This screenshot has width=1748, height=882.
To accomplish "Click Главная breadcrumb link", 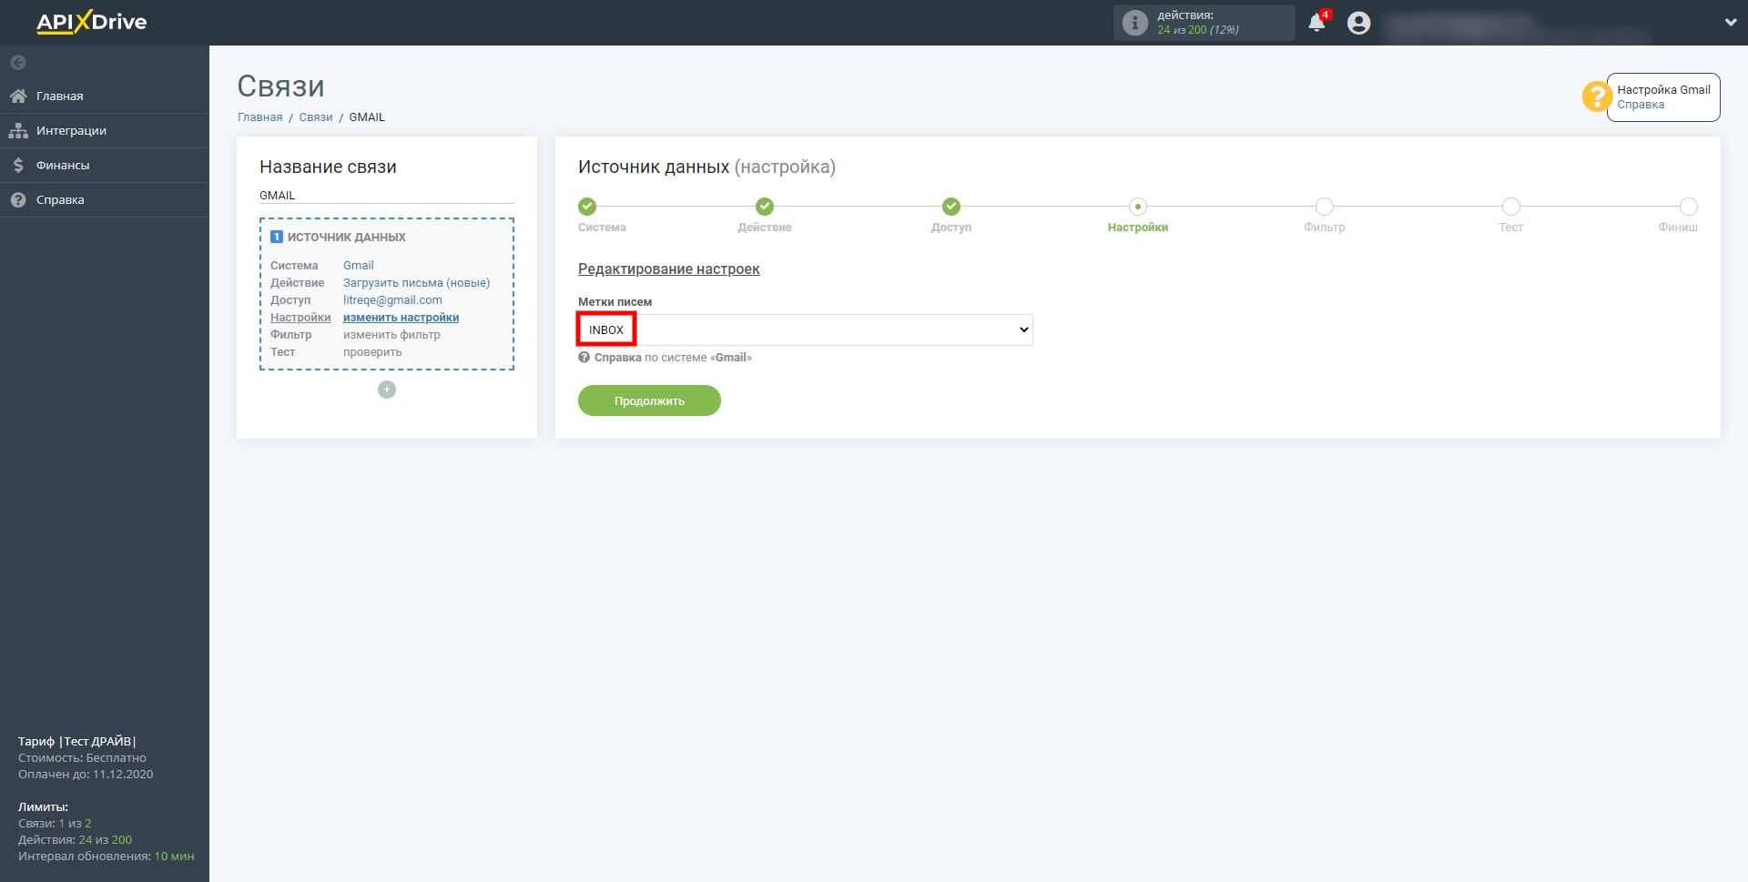I will tap(260, 117).
